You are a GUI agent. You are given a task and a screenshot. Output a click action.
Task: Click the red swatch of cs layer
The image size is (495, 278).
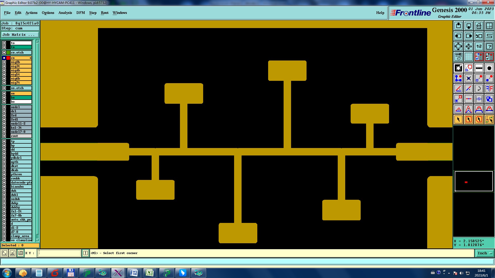point(8,58)
